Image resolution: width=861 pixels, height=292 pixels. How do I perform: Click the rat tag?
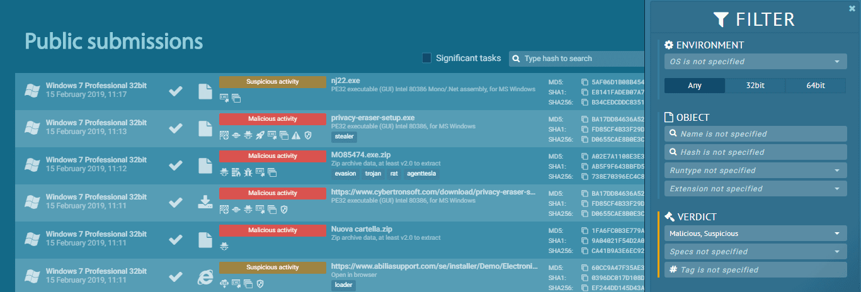click(394, 173)
